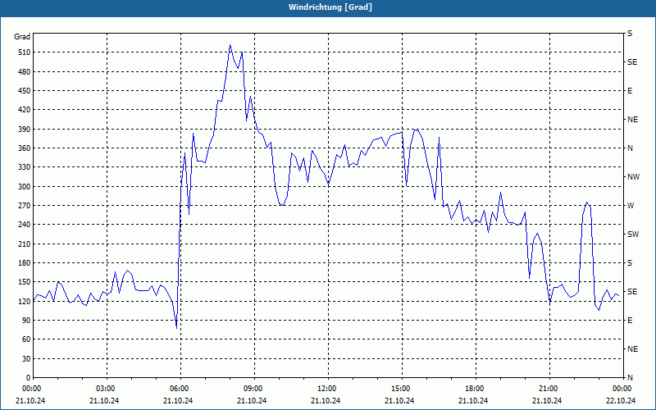The image size is (656, 410).
Task: Select the 21.10.24 date under 12:00
Action: point(326,401)
